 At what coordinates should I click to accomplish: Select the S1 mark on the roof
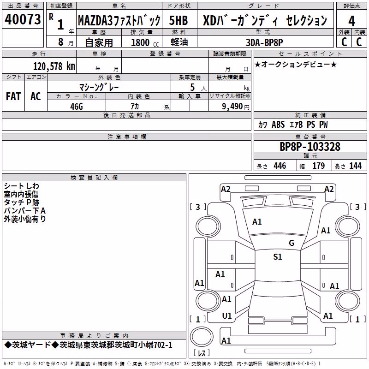(278, 256)
